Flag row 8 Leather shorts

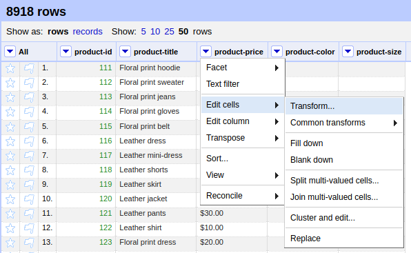(x=29, y=170)
